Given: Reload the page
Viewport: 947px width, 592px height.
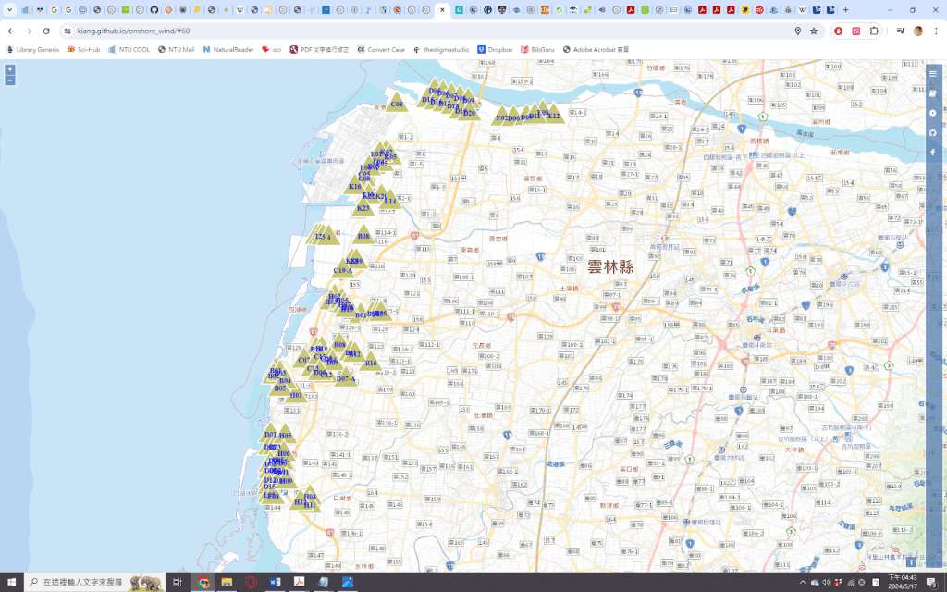Looking at the screenshot, I should pyautogui.click(x=46, y=31).
